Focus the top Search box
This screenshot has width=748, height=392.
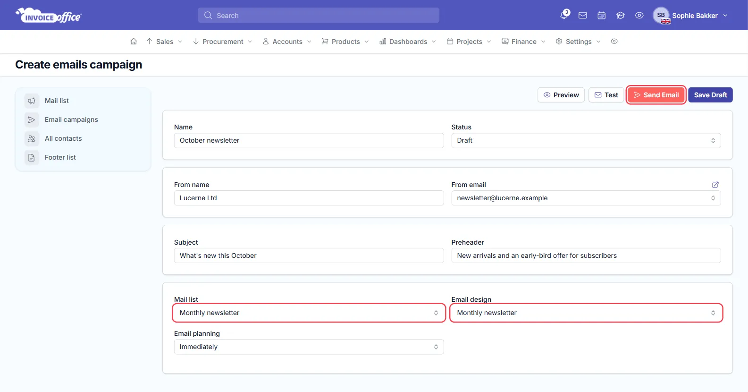[x=319, y=15]
